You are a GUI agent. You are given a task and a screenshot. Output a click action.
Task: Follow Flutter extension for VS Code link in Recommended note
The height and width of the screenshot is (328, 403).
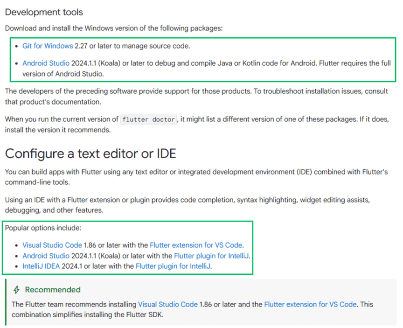pyautogui.click(x=310, y=304)
